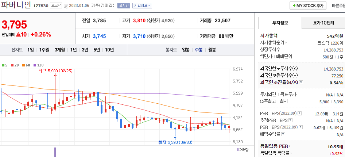Click the purple 120-day moving average legend marker
Viewport: 345px width, 157px height.
(x=35, y=65)
